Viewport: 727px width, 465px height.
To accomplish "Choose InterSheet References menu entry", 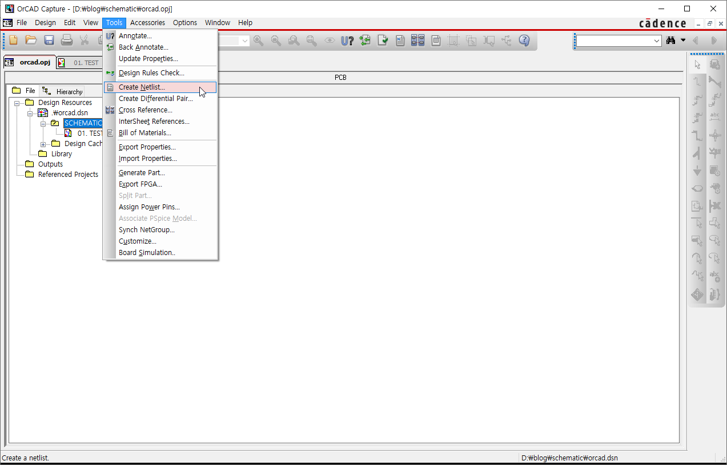I will pyautogui.click(x=160, y=122).
